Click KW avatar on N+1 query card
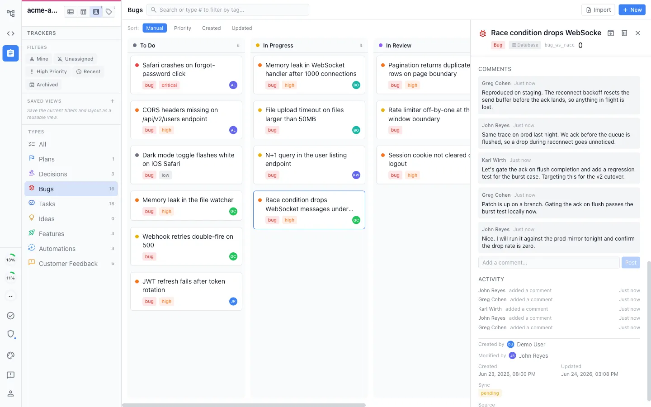Image resolution: width=651 pixels, height=407 pixels. pyautogui.click(x=356, y=175)
